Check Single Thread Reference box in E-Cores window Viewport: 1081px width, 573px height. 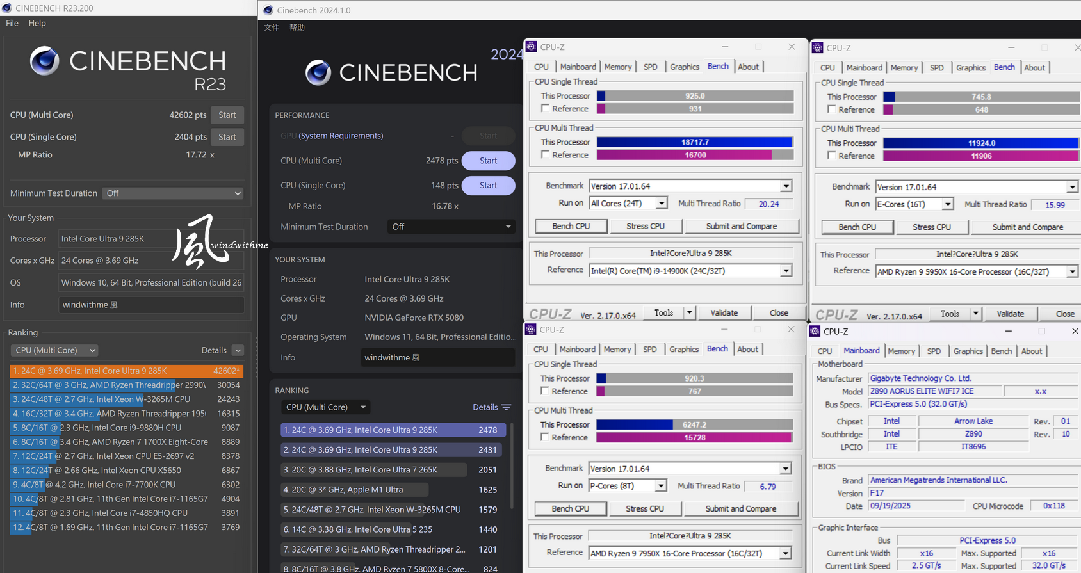832,109
